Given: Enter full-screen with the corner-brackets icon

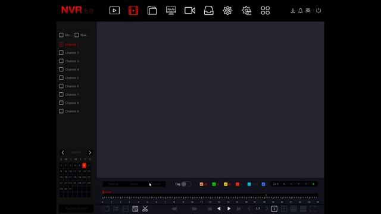Looking at the screenshot, I should [x=313, y=209].
